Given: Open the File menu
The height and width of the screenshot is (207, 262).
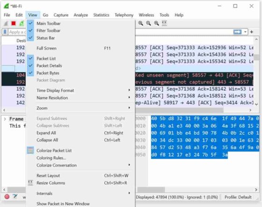Looking at the screenshot, I should pos(7,15).
